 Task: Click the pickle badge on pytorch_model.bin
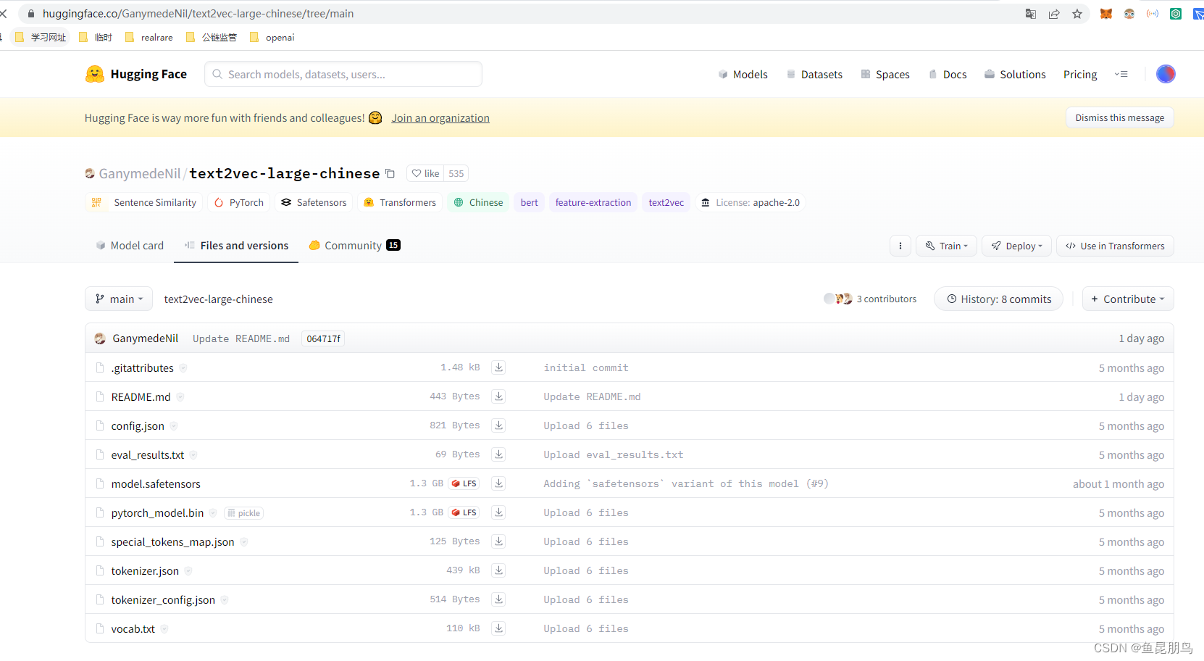pos(243,512)
